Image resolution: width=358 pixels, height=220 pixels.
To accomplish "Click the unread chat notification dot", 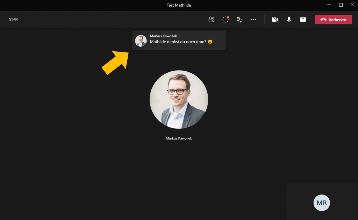I will click(x=229, y=16).
